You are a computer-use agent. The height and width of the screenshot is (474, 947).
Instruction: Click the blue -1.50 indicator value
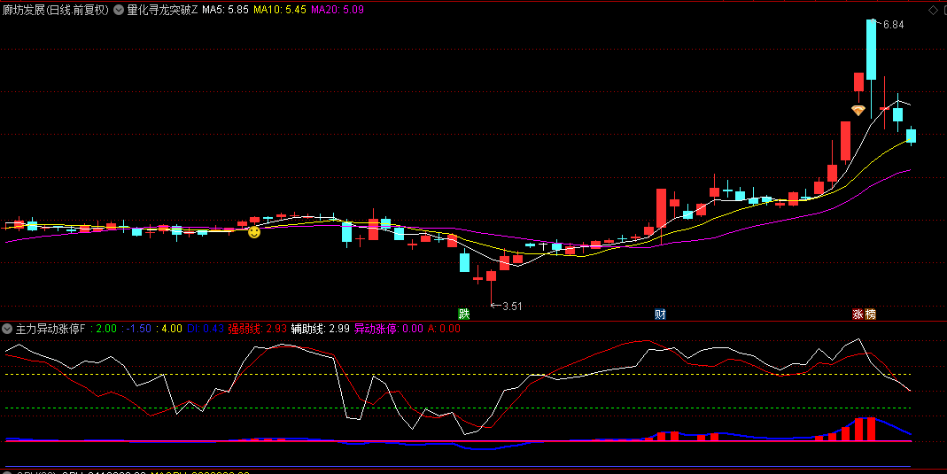tap(137, 329)
